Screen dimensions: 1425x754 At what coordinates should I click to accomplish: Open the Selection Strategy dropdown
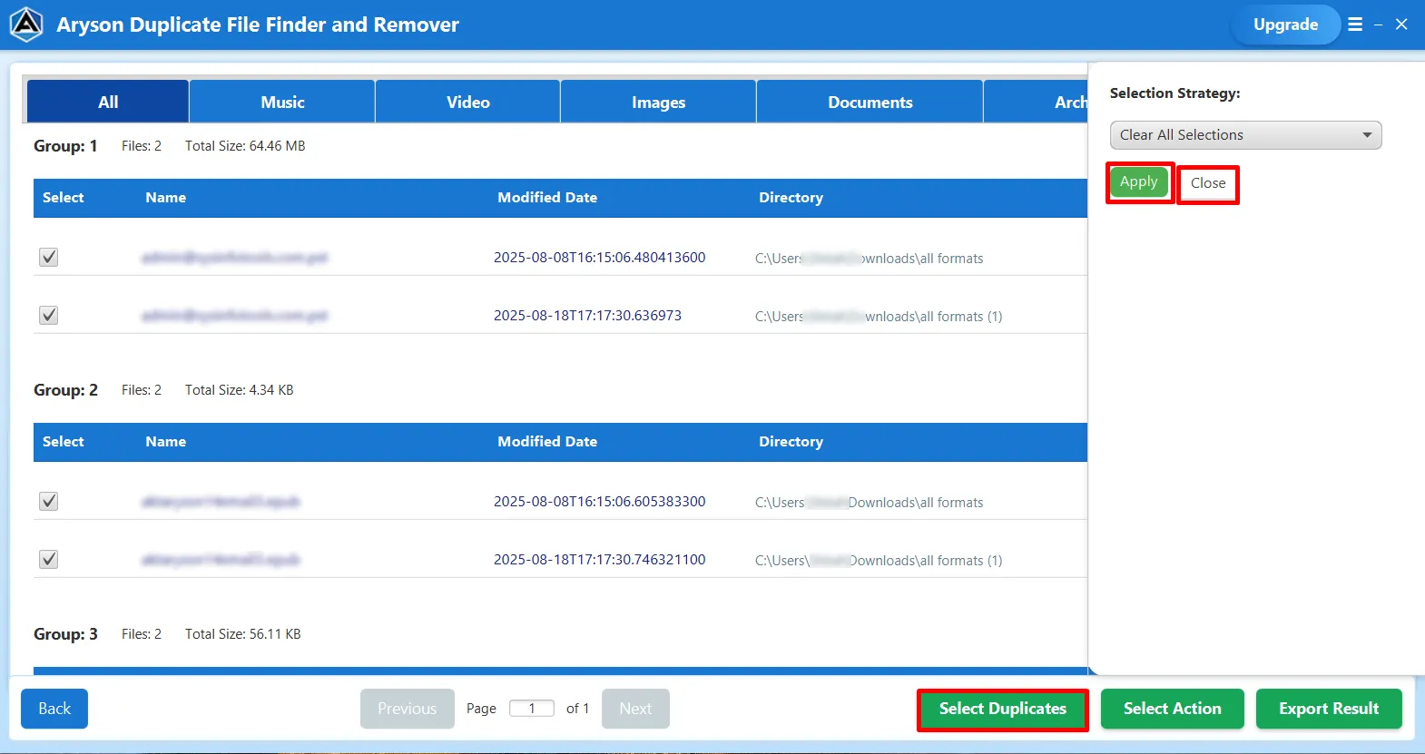pos(1245,135)
